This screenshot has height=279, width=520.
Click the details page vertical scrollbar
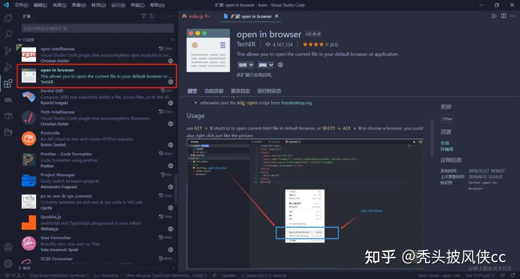tap(432, 137)
